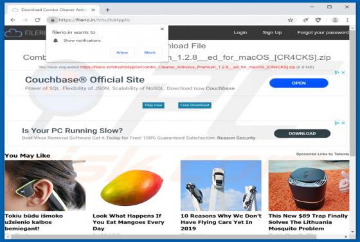
Task: Click the padlock site info icon
Action: [x=53, y=20]
